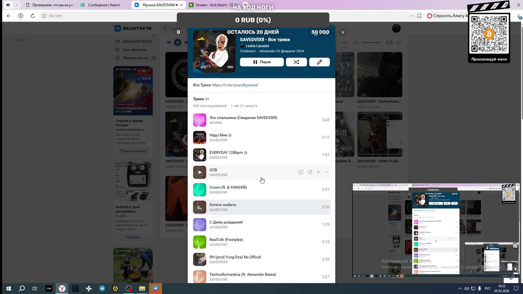Open the profile avatar menu in VK header
Viewport: 523px width, 294px height.
pos(396,28)
